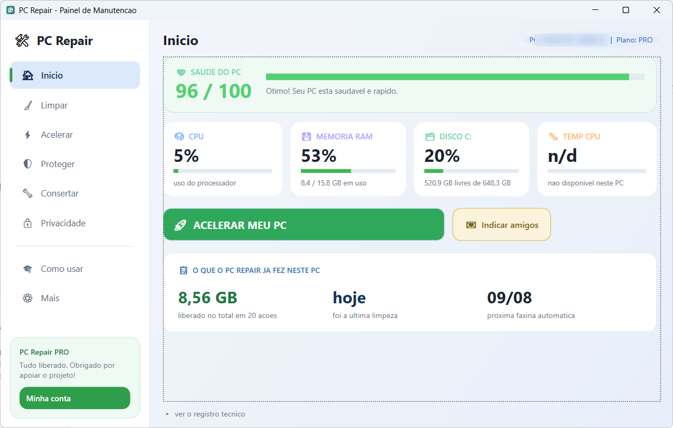Image resolution: width=673 pixels, height=428 pixels.
Task: Click the memory icon beside MEMORIA RAM
Action: click(x=307, y=137)
